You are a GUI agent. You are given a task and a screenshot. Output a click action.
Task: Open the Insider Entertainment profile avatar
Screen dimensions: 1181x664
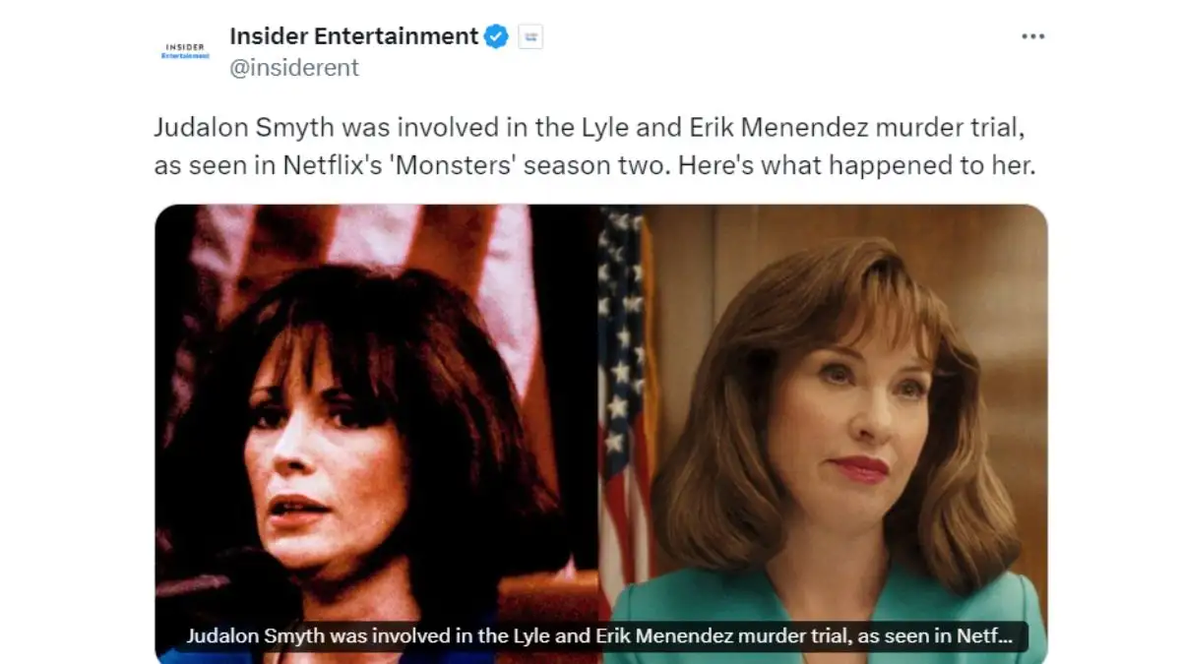pos(185,50)
